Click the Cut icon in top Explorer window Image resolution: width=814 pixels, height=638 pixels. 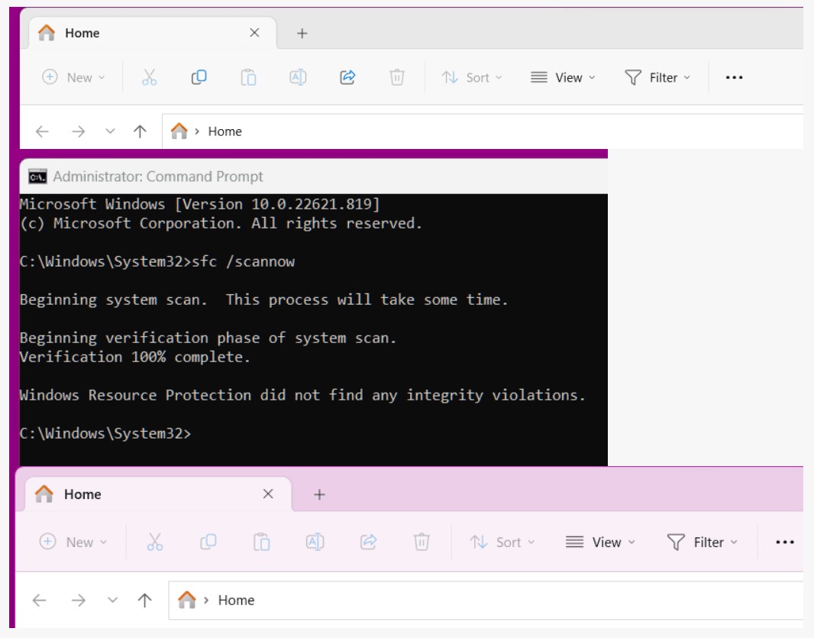(149, 77)
